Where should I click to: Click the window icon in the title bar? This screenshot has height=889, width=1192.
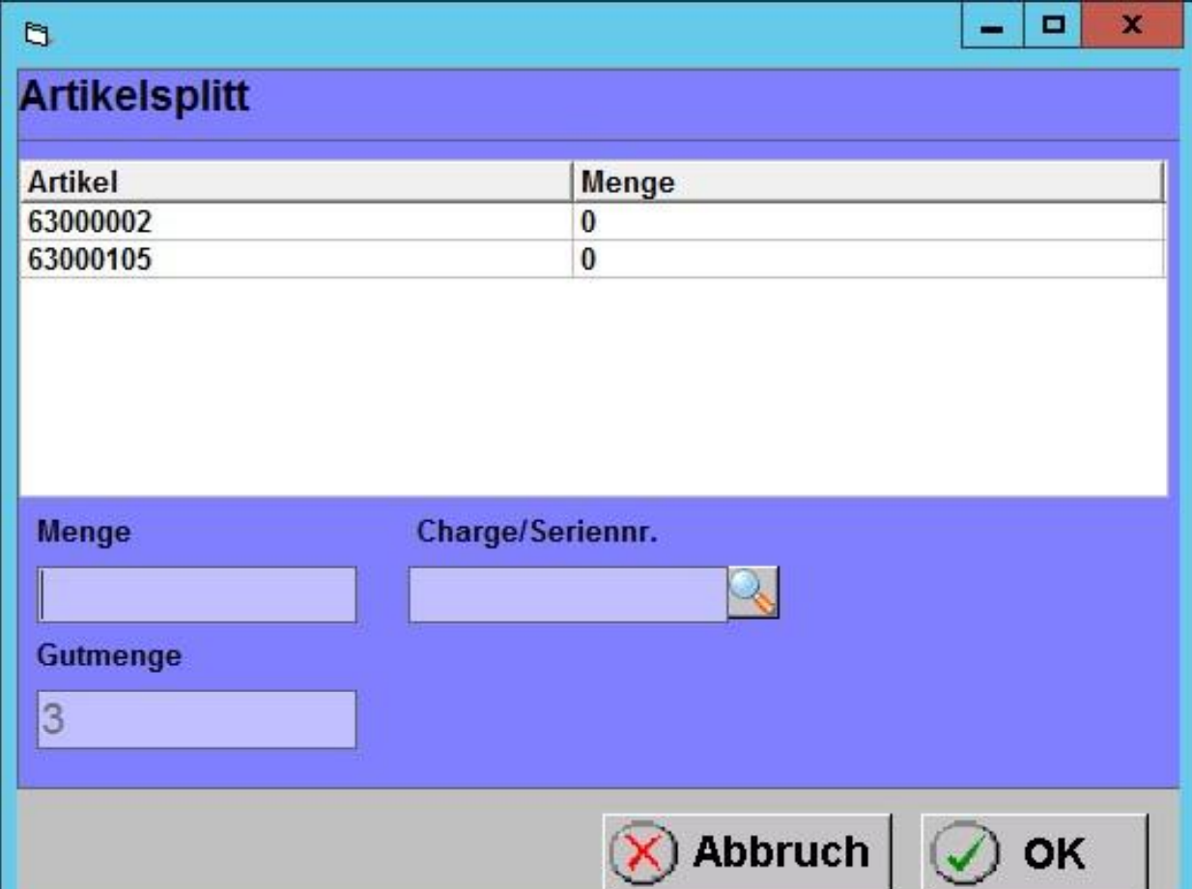[x=37, y=36]
